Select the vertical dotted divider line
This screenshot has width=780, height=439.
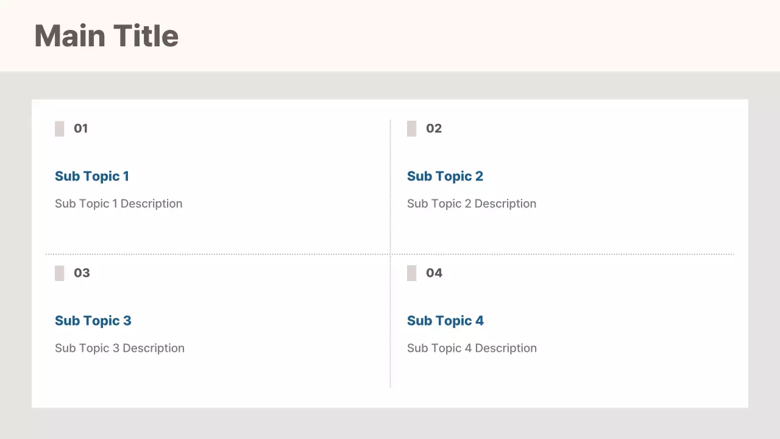coord(390,183)
